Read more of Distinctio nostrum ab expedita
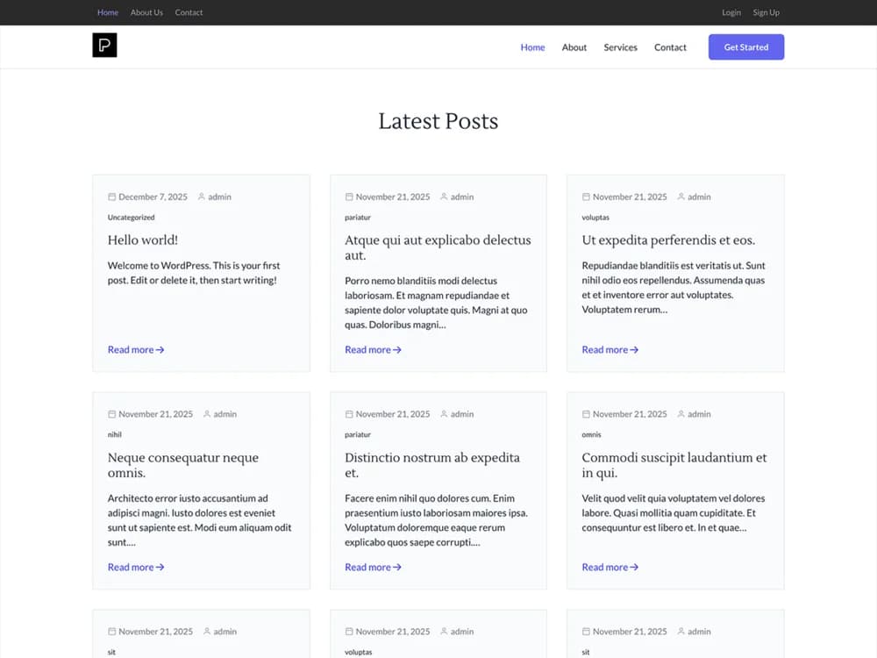 pyautogui.click(x=373, y=568)
